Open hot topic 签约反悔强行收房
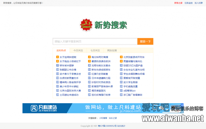Image resolution: width=206 pixels, height=129 pixels. tap(101, 95)
